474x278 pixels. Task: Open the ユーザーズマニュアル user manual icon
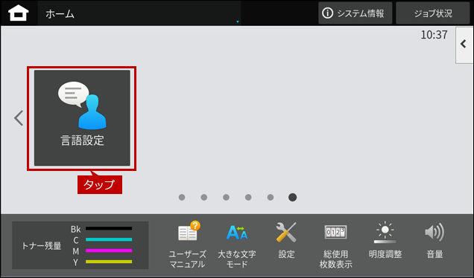point(187,245)
